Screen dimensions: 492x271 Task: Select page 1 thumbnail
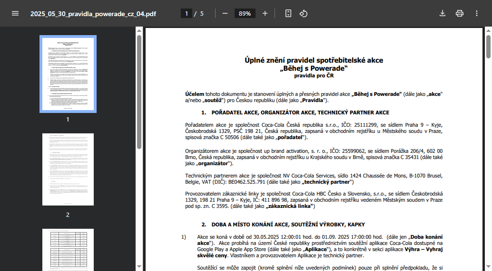(x=68, y=74)
